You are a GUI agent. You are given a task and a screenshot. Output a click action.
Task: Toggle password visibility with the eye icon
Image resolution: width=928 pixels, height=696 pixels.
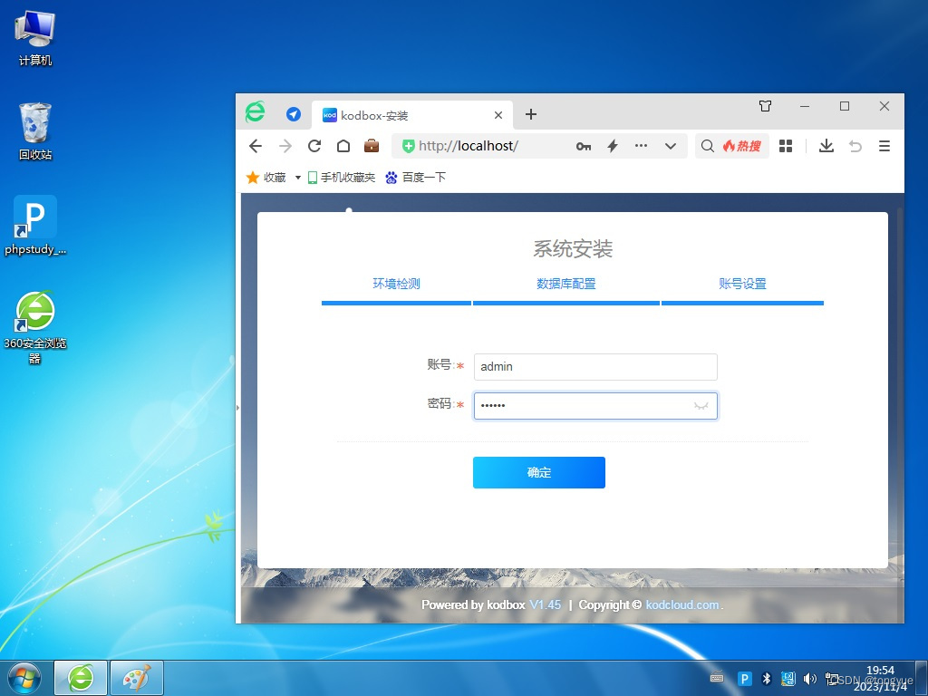[x=701, y=406]
